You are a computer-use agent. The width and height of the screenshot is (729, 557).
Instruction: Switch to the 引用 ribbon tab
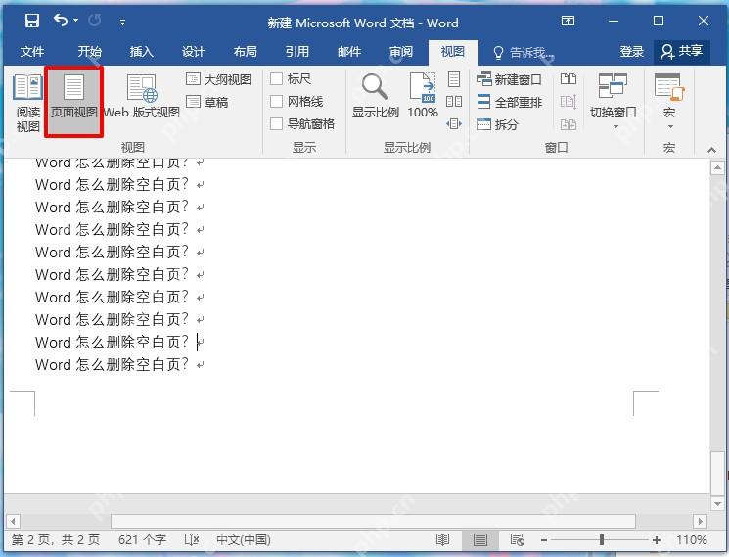(x=297, y=52)
